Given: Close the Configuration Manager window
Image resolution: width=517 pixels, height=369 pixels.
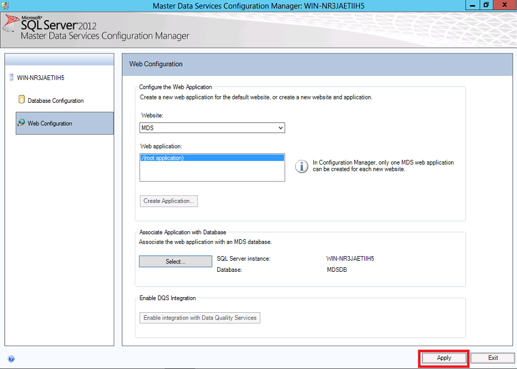Looking at the screenshot, I should pyautogui.click(x=505, y=5).
